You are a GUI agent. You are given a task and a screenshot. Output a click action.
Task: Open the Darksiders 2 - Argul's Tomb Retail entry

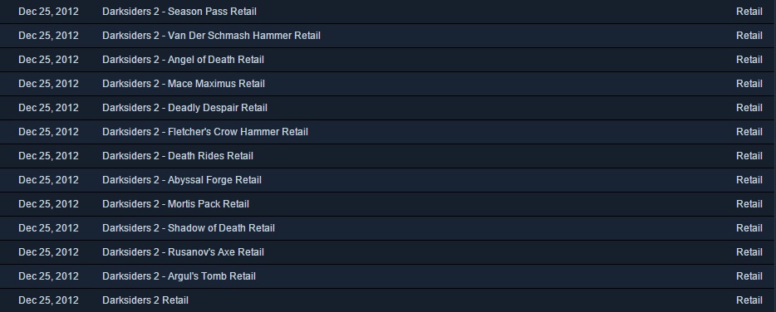tap(179, 276)
